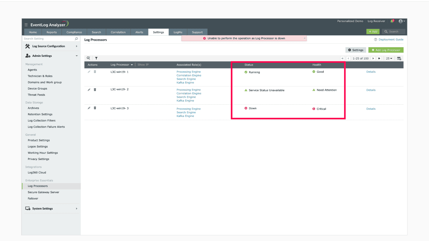Select the Settings tab

[158, 32]
